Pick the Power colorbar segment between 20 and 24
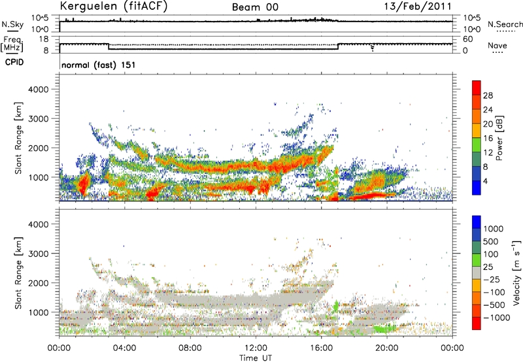This screenshot has width=523, height=362. coord(477,116)
